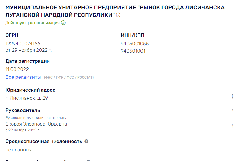This screenshot has height=161, width=233.
Task: Click the Юридический адрес section heading
Action: pyautogui.click(x=30, y=90)
